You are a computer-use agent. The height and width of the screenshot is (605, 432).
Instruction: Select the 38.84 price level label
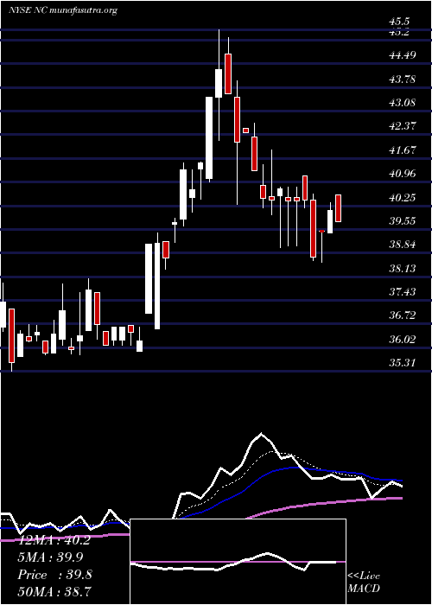tap(403, 245)
